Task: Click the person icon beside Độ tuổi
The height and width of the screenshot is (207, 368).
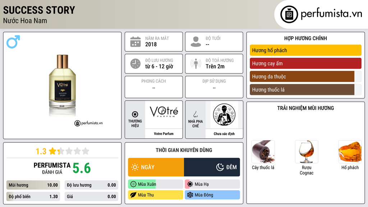Action: (x=196, y=42)
